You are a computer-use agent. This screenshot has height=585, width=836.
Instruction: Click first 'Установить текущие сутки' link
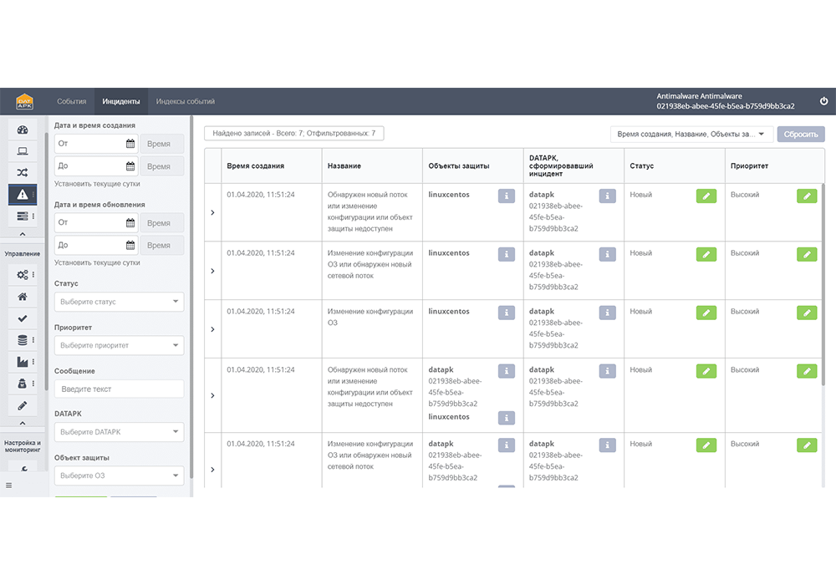coord(97,183)
